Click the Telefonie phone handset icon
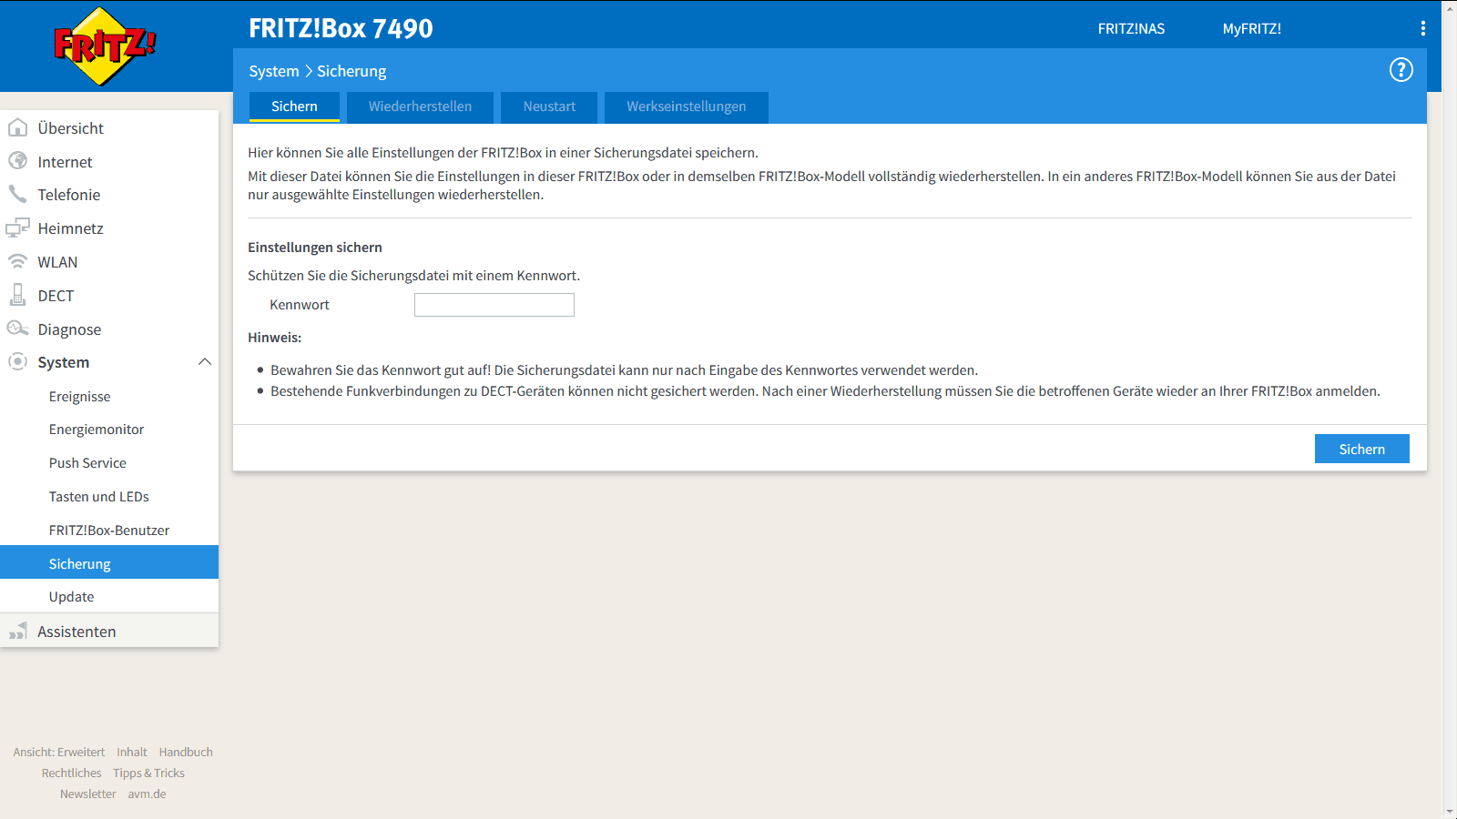The image size is (1457, 819). (x=17, y=194)
